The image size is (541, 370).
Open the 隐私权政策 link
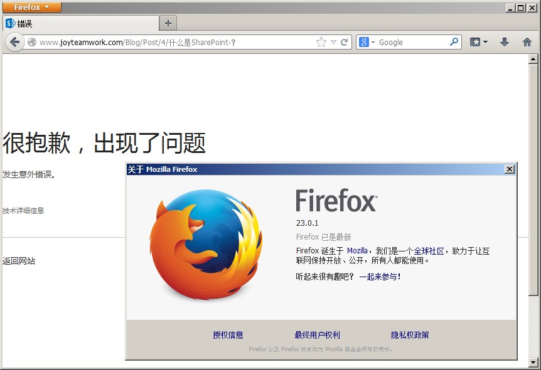(x=410, y=335)
